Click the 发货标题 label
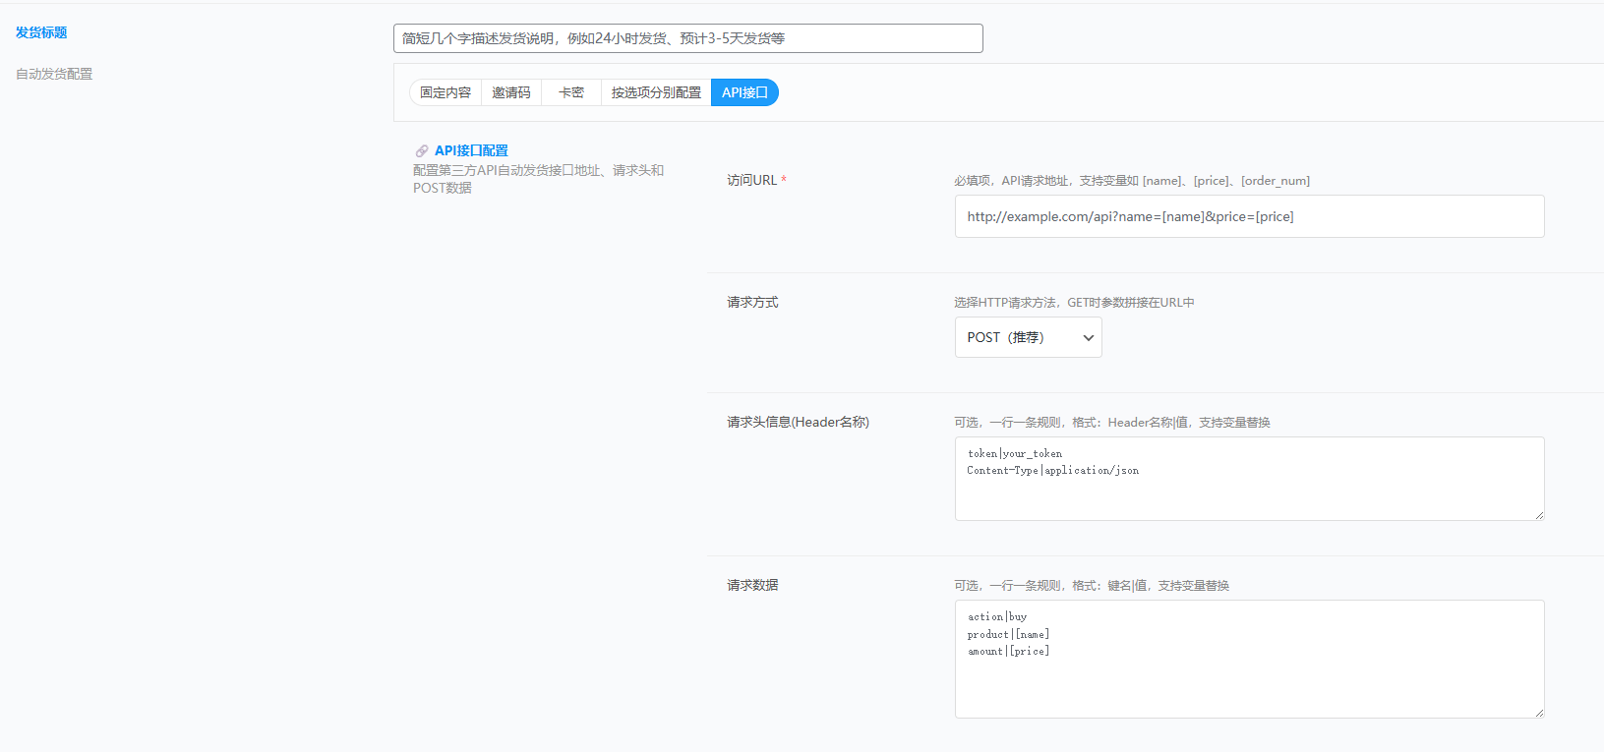The image size is (1604, 752). tap(41, 32)
